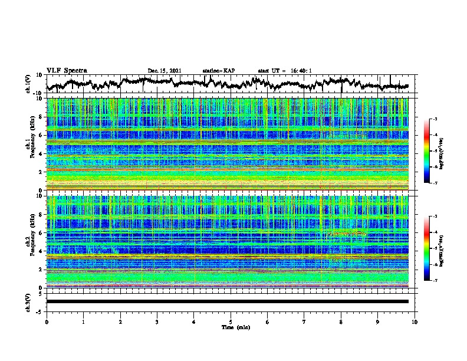Click the "6" kHz tick on ch.2 frequency axis

coord(41,232)
